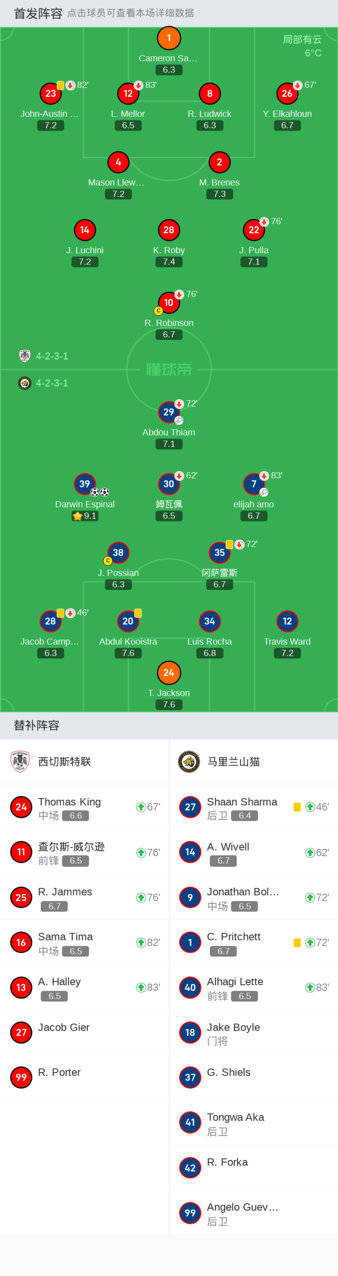Tap T. Jackson orange number 24 goalkeeper icon
This screenshot has width=338, height=1276.
(169, 672)
